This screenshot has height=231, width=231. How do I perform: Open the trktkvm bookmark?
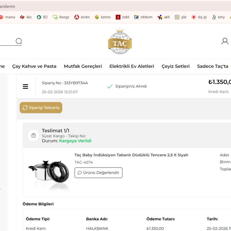pos(143,17)
